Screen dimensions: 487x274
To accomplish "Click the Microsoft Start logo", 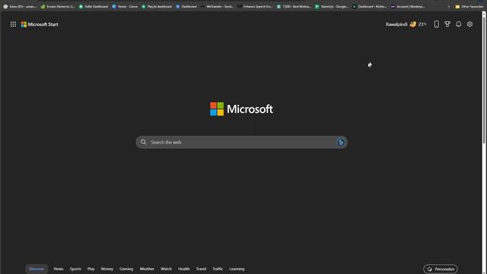I will coord(40,24).
